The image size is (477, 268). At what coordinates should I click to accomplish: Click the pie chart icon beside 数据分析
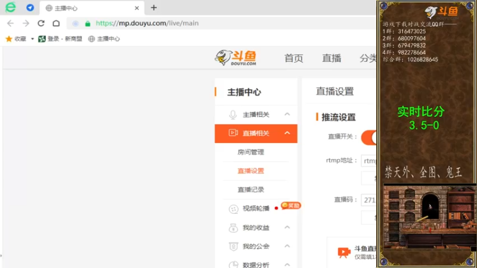pos(233,264)
